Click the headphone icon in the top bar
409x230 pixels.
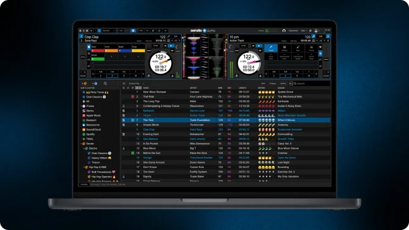[284, 30]
